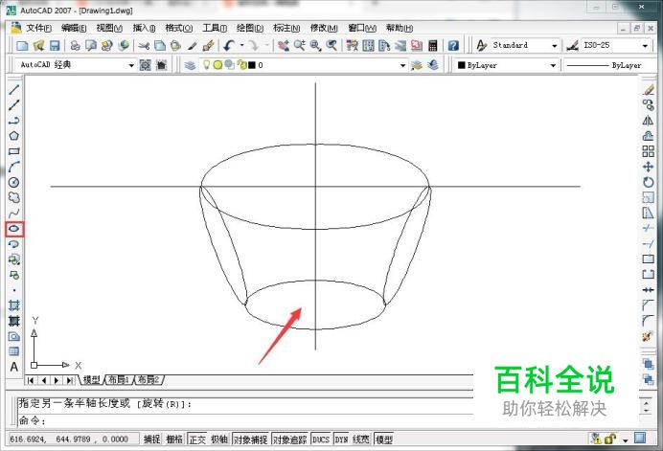Expand the undo history arrow
The height and width of the screenshot is (451, 663).
coord(241,45)
